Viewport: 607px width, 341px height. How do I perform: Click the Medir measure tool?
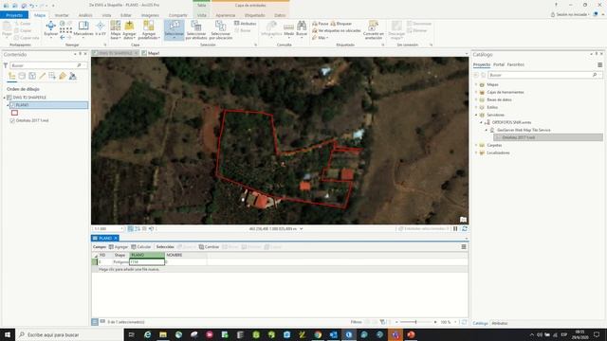coord(288,29)
